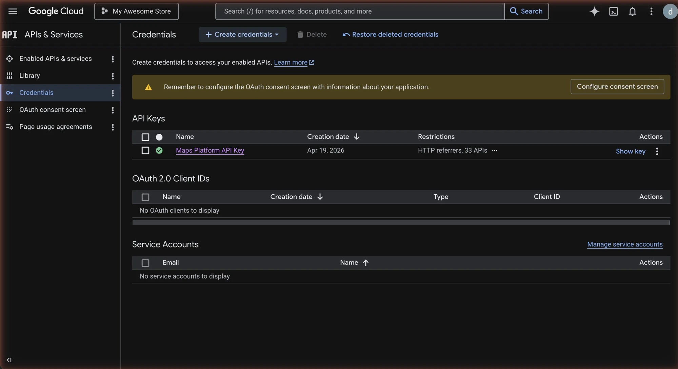Click the Type header in OAuth table
Viewport: 678px width, 369px height.
click(441, 197)
